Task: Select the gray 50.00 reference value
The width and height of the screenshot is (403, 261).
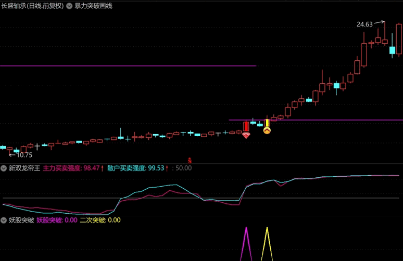Action: point(183,168)
